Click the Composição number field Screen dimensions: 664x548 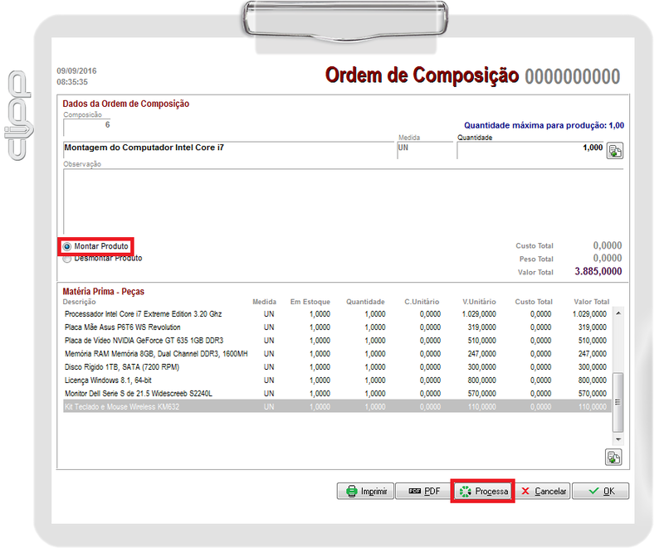pyautogui.click(x=87, y=125)
